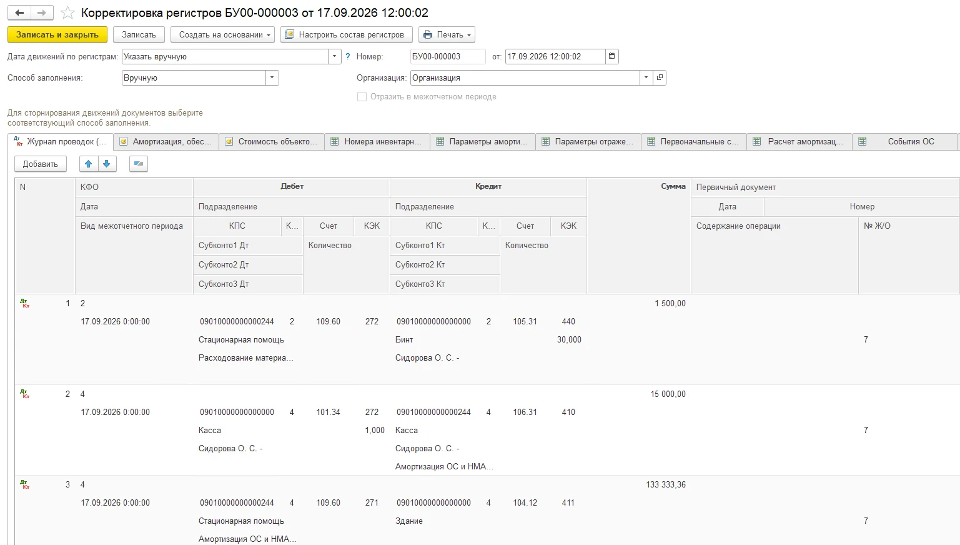Click 'Записать и закрыть' button

pos(57,34)
